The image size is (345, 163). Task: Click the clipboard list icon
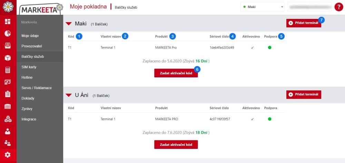pos(8,94)
